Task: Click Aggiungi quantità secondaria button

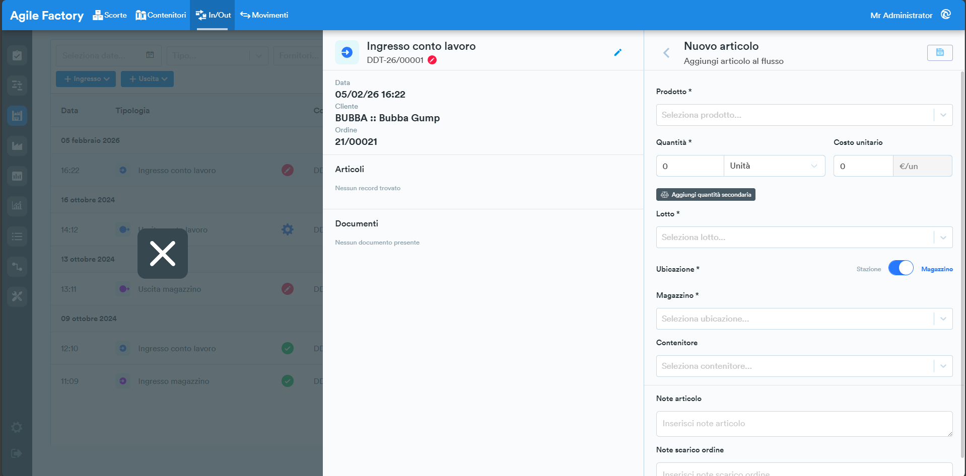Action: point(706,195)
